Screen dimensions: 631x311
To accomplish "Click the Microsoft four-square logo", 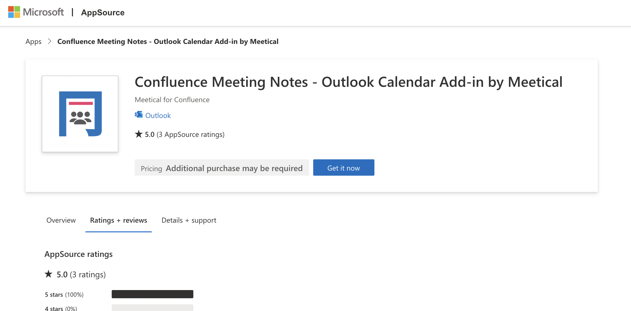I will 14,12.
